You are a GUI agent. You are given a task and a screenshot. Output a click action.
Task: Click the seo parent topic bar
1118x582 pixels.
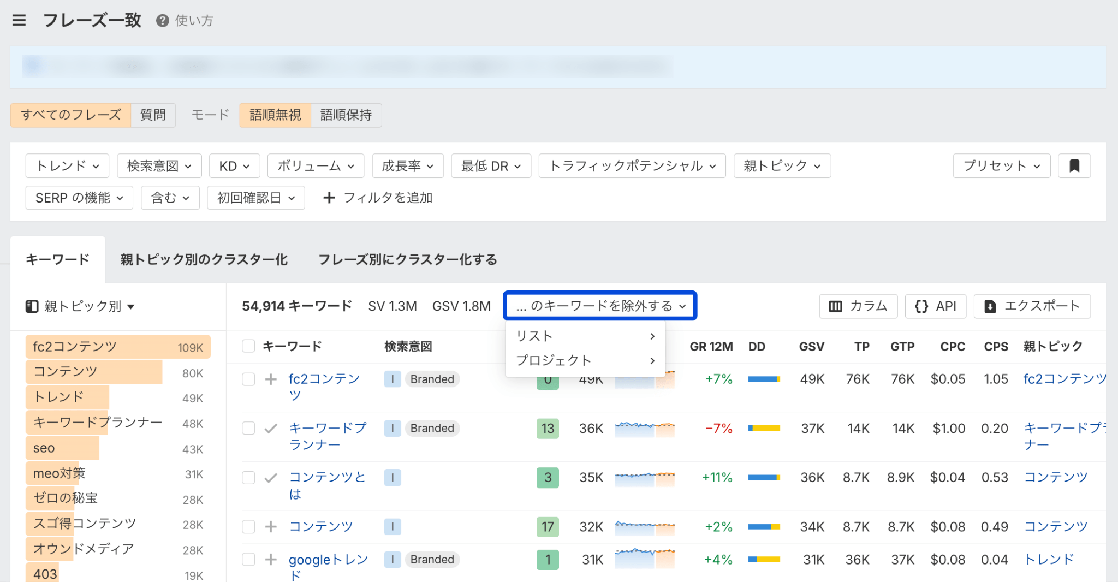pyautogui.click(x=62, y=448)
